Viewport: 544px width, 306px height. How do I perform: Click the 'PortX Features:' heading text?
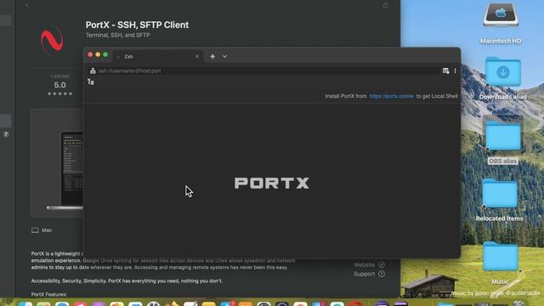click(x=49, y=294)
